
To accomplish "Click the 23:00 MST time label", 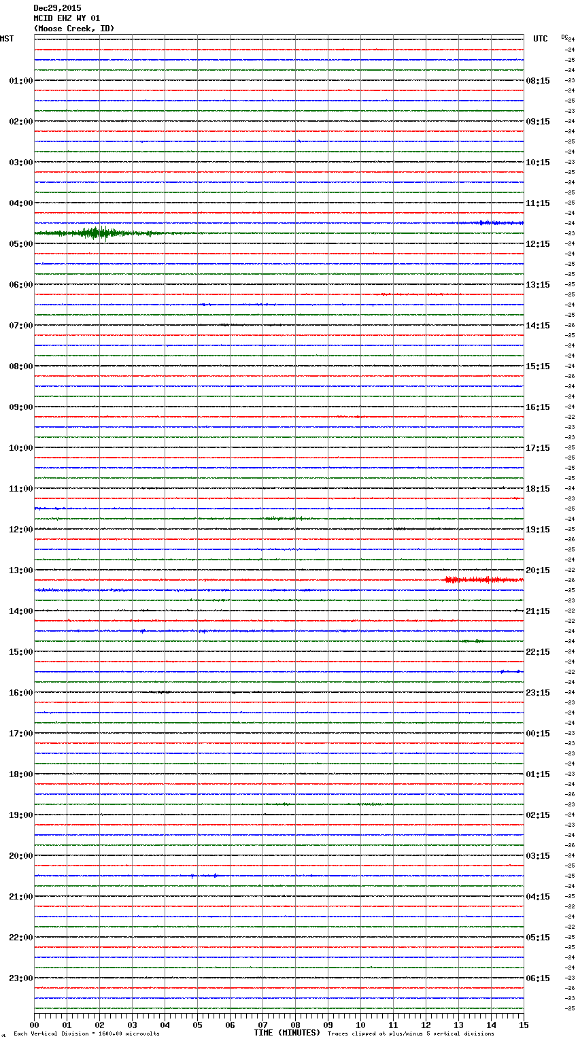I will click(20, 978).
